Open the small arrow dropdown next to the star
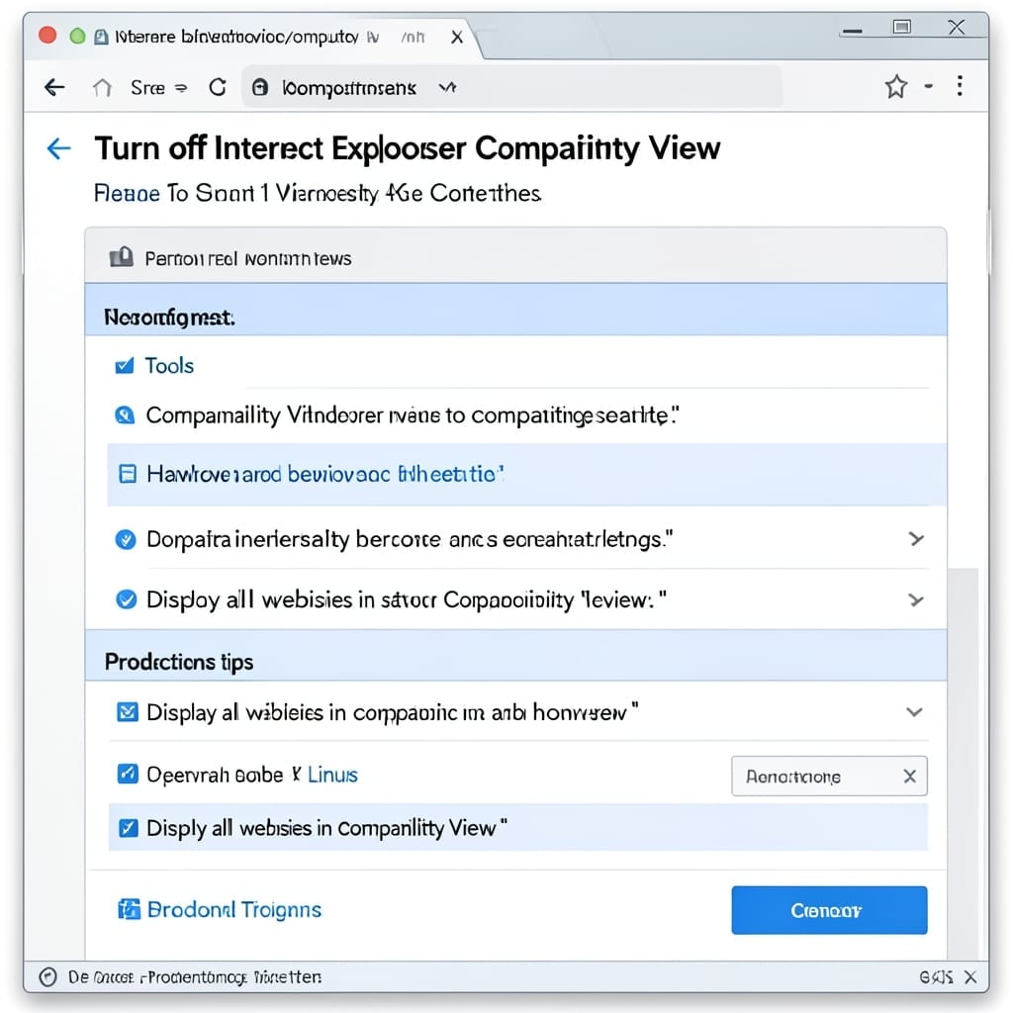Viewport: 1013px width, 1013px height. click(x=928, y=86)
